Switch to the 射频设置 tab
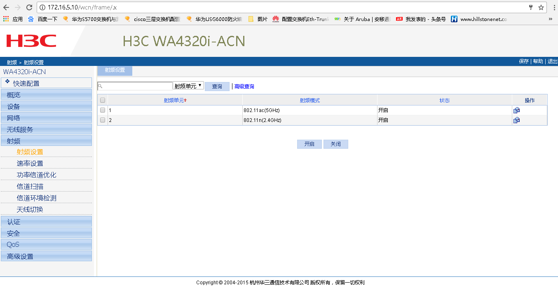This screenshot has height=288, width=558. [115, 70]
